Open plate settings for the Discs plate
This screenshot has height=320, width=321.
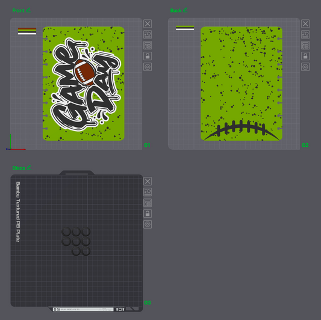(148, 224)
